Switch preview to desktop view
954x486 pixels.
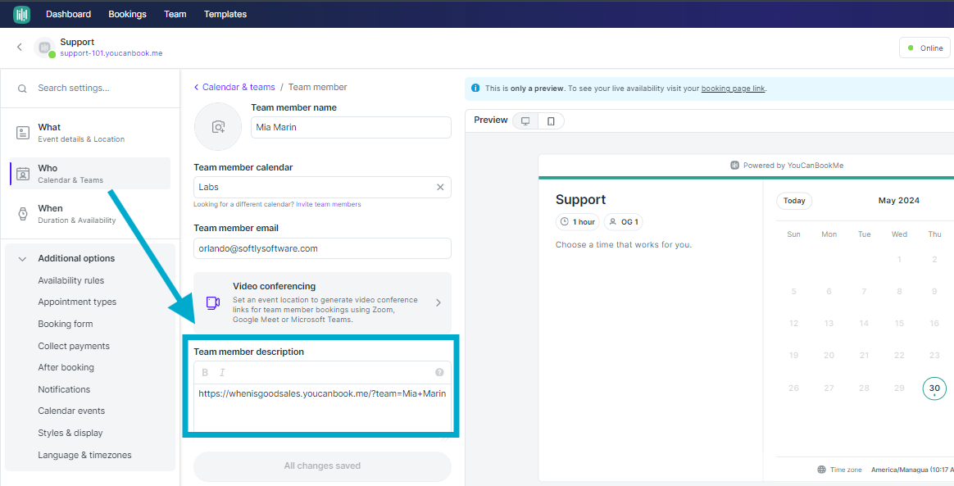(x=525, y=121)
